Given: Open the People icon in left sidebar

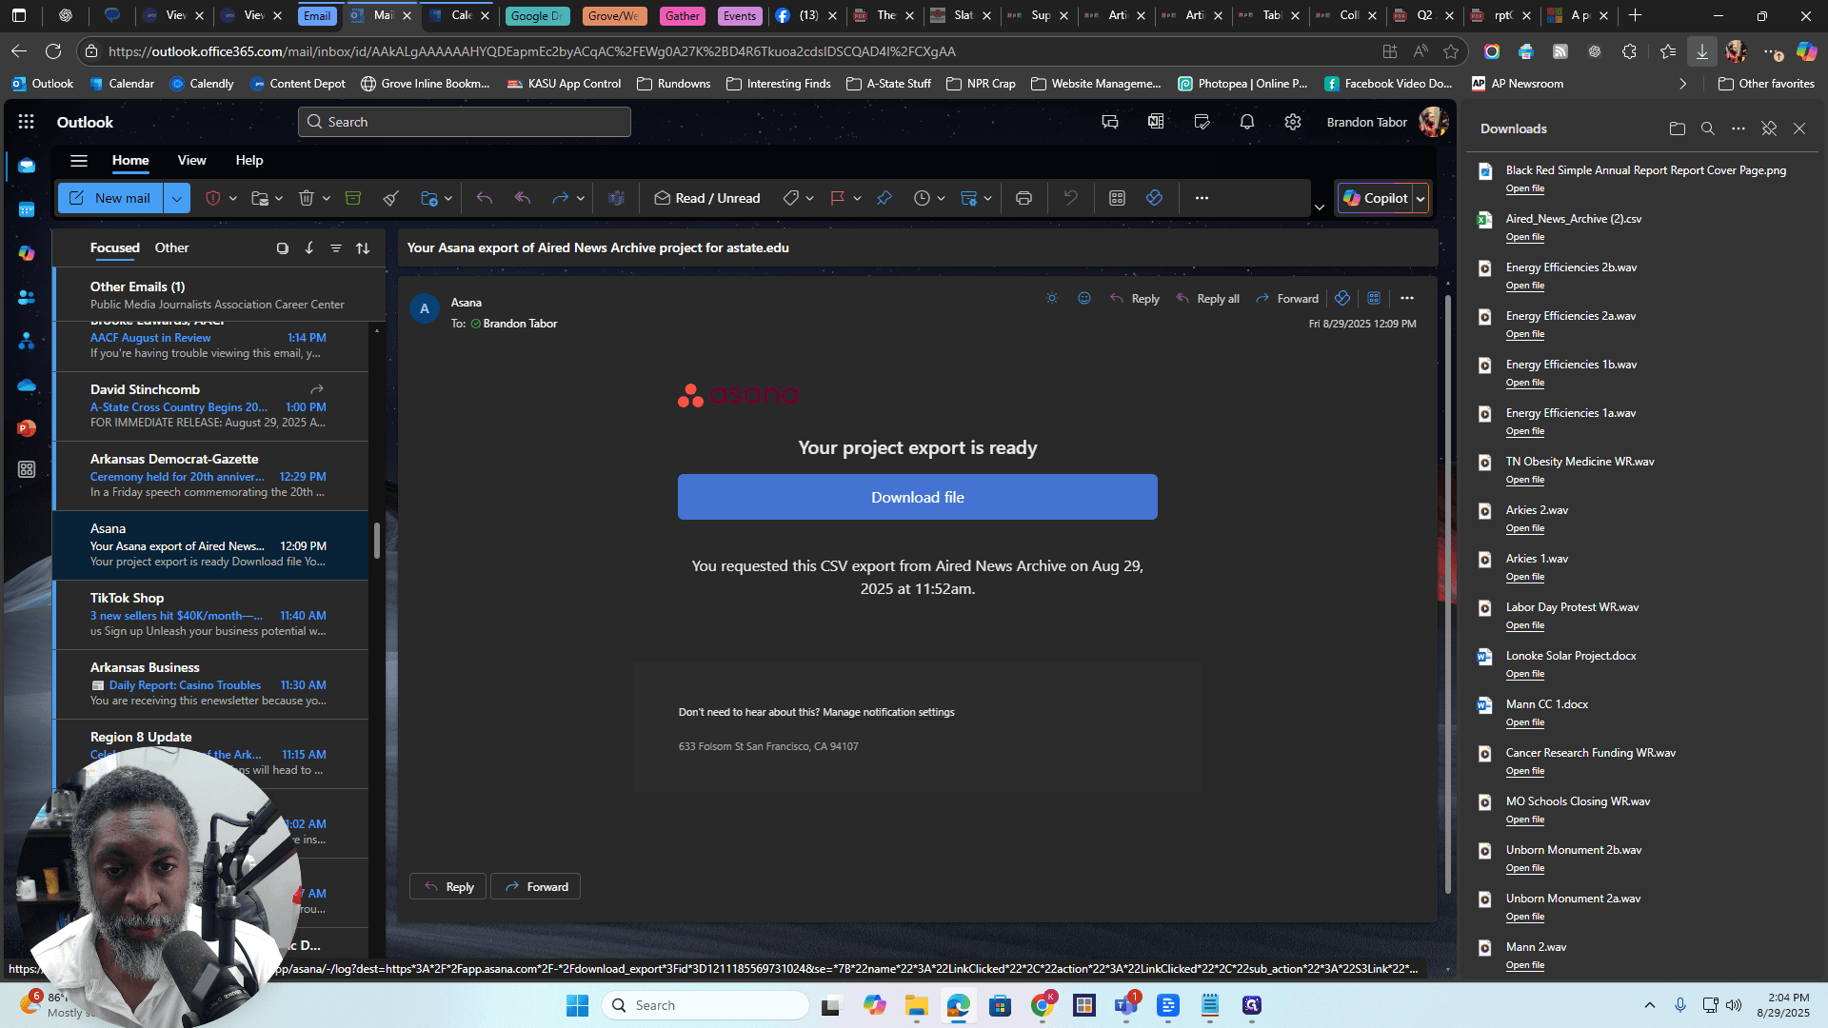Looking at the screenshot, I should pos(27,297).
